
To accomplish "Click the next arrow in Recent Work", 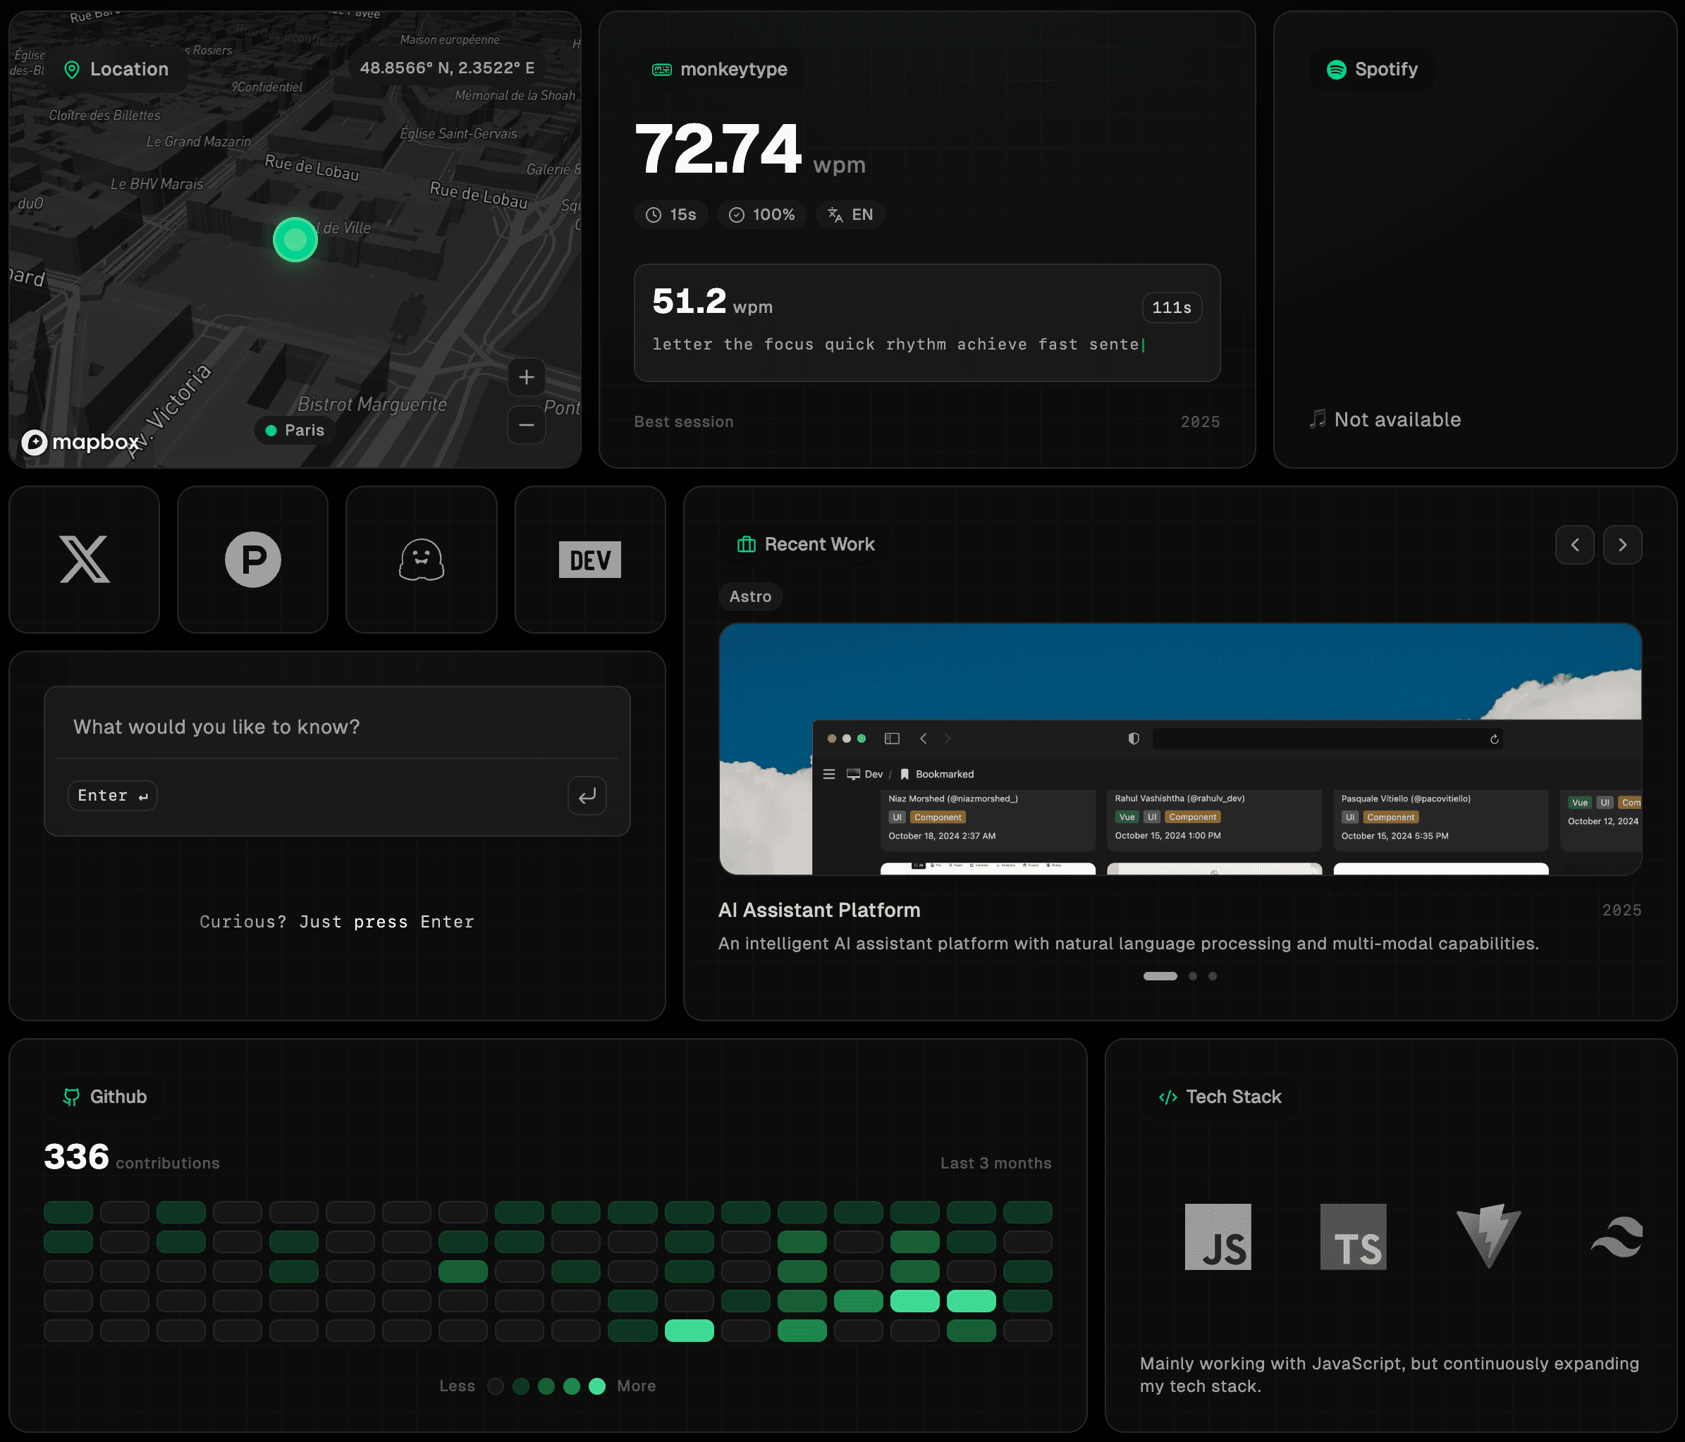I will (1623, 545).
